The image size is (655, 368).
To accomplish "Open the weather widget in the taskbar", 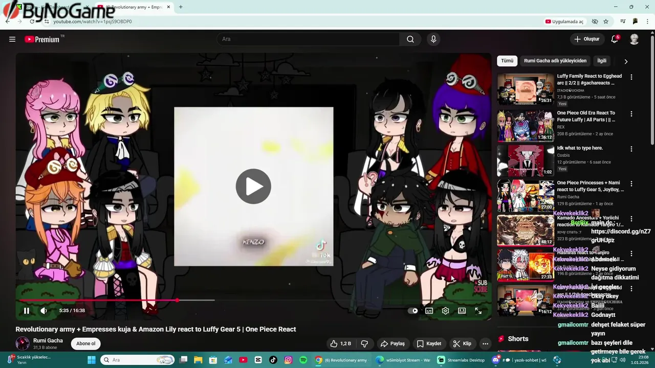I will click(30, 360).
